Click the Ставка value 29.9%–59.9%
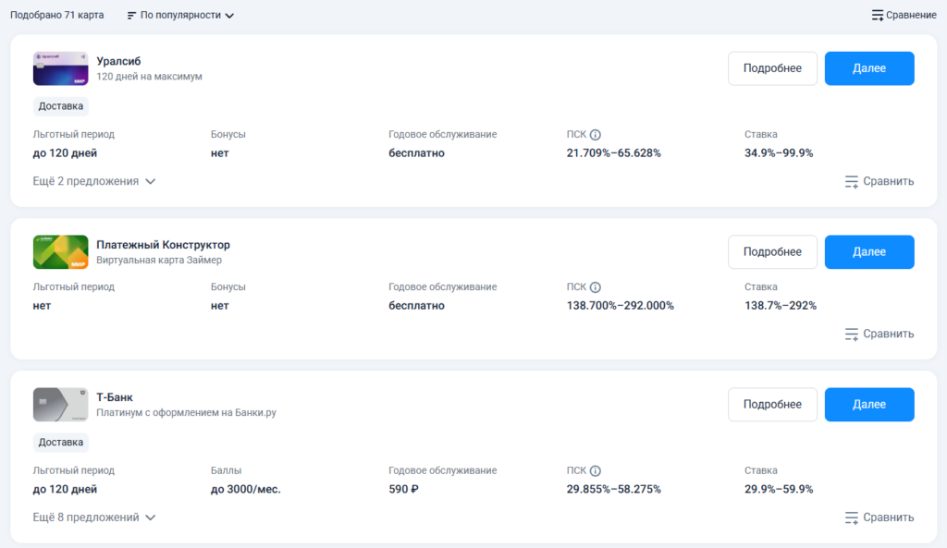 [x=779, y=490]
